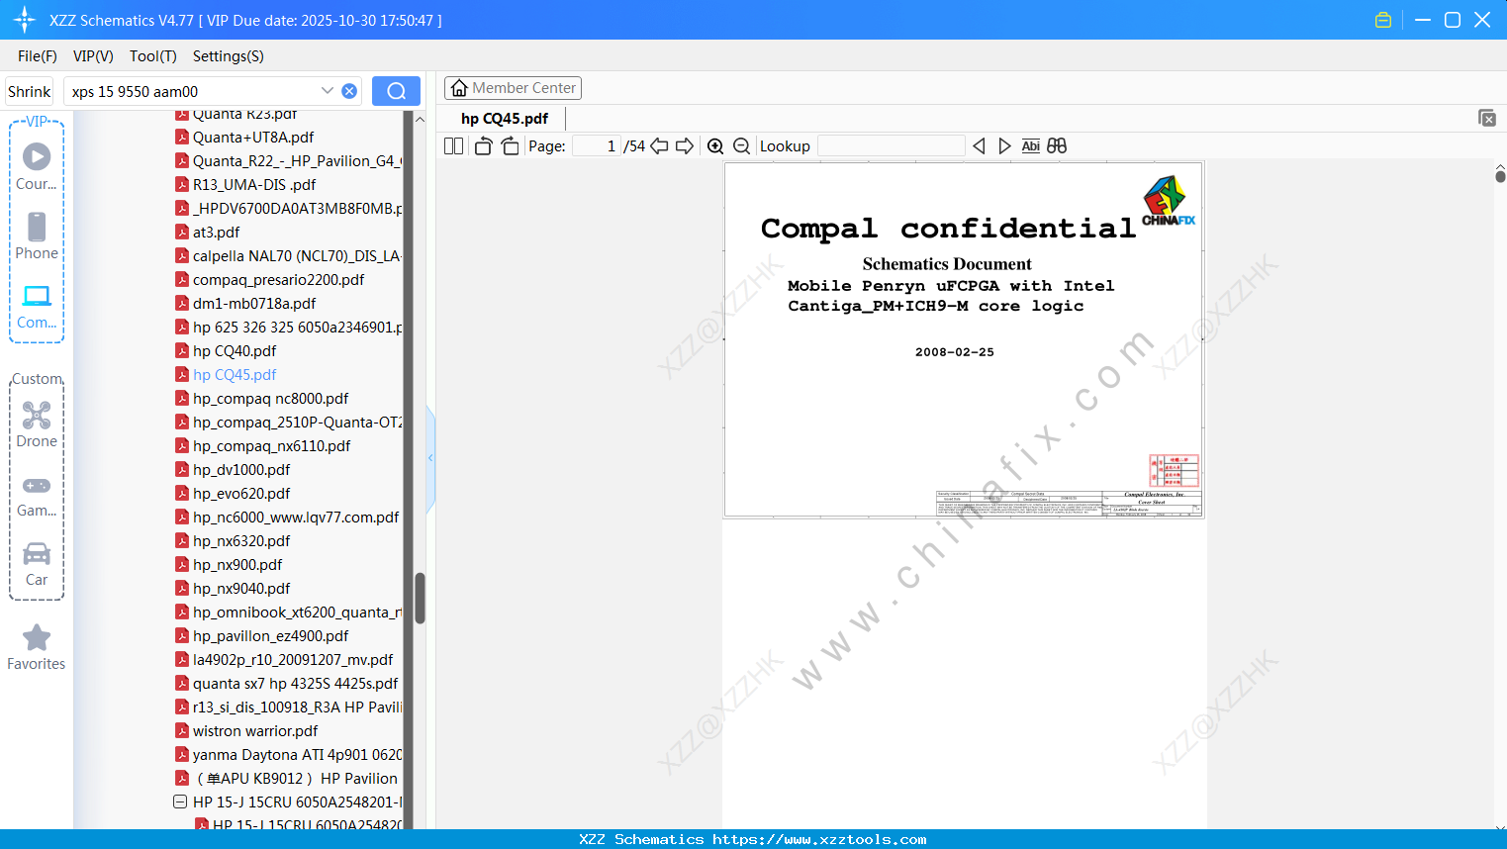Screen dimensions: 1507x849
Task: Zoom out of the schematic
Action: pyautogui.click(x=741, y=145)
